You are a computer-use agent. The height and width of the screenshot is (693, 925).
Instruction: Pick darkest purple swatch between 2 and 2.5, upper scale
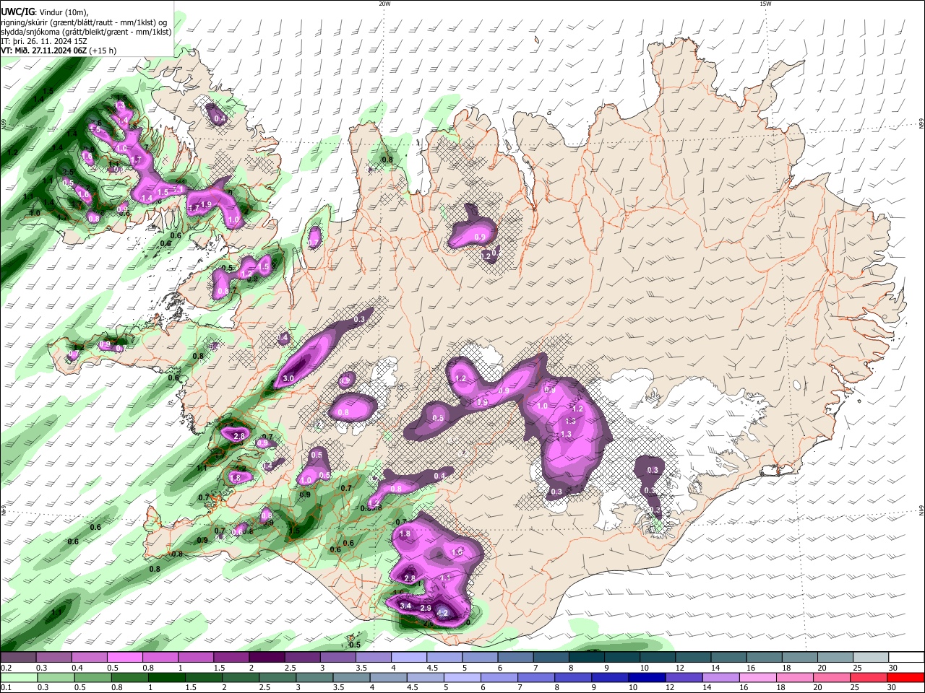click(267, 658)
